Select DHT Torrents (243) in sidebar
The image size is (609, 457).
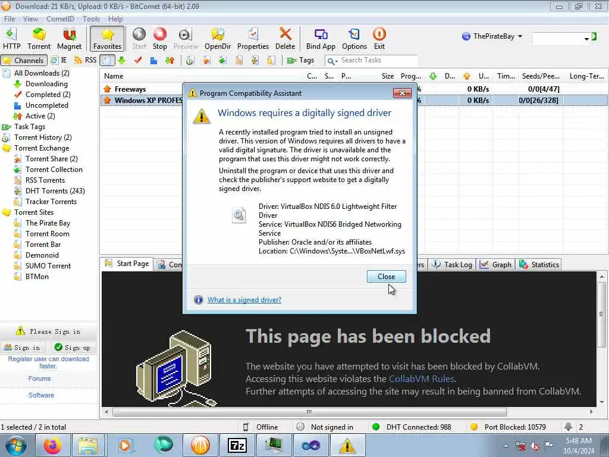click(x=55, y=191)
